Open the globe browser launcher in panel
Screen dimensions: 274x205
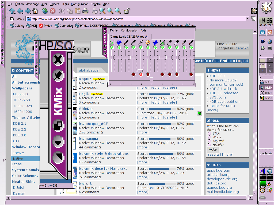270,41
